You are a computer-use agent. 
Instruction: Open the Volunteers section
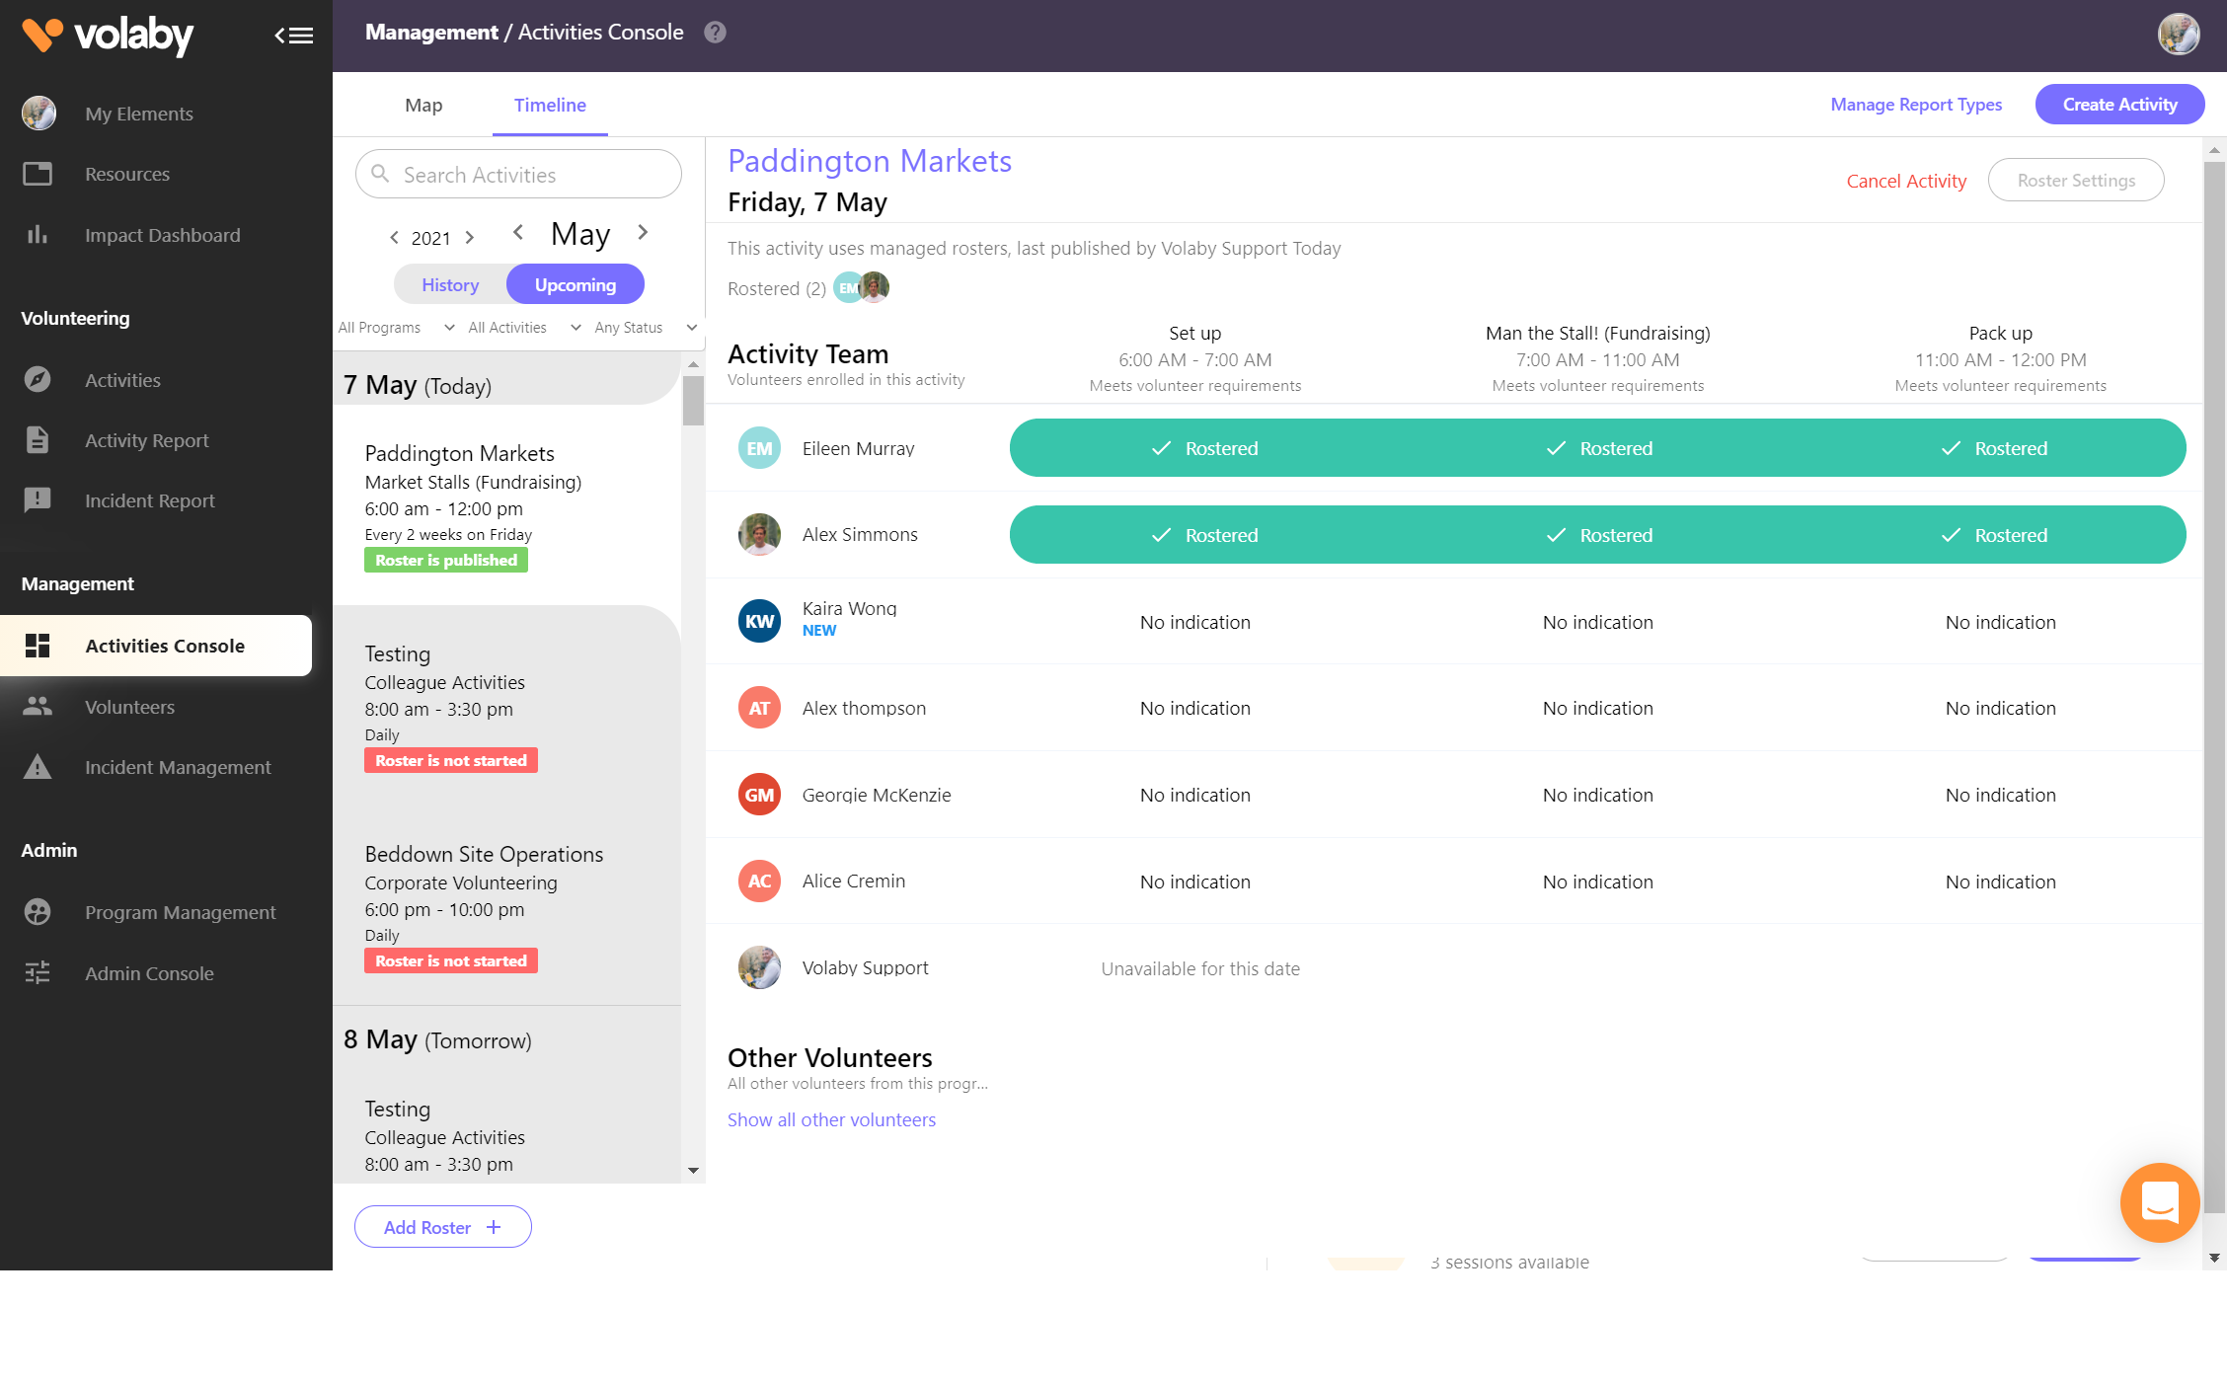pos(129,707)
